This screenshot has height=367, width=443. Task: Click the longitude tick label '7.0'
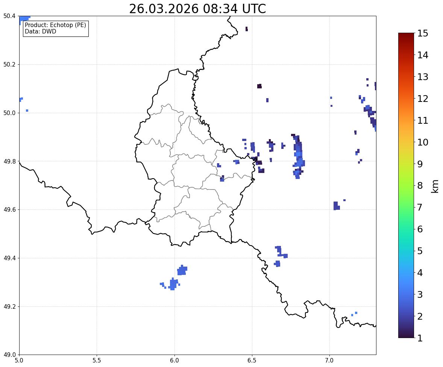click(x=329, y=361)
